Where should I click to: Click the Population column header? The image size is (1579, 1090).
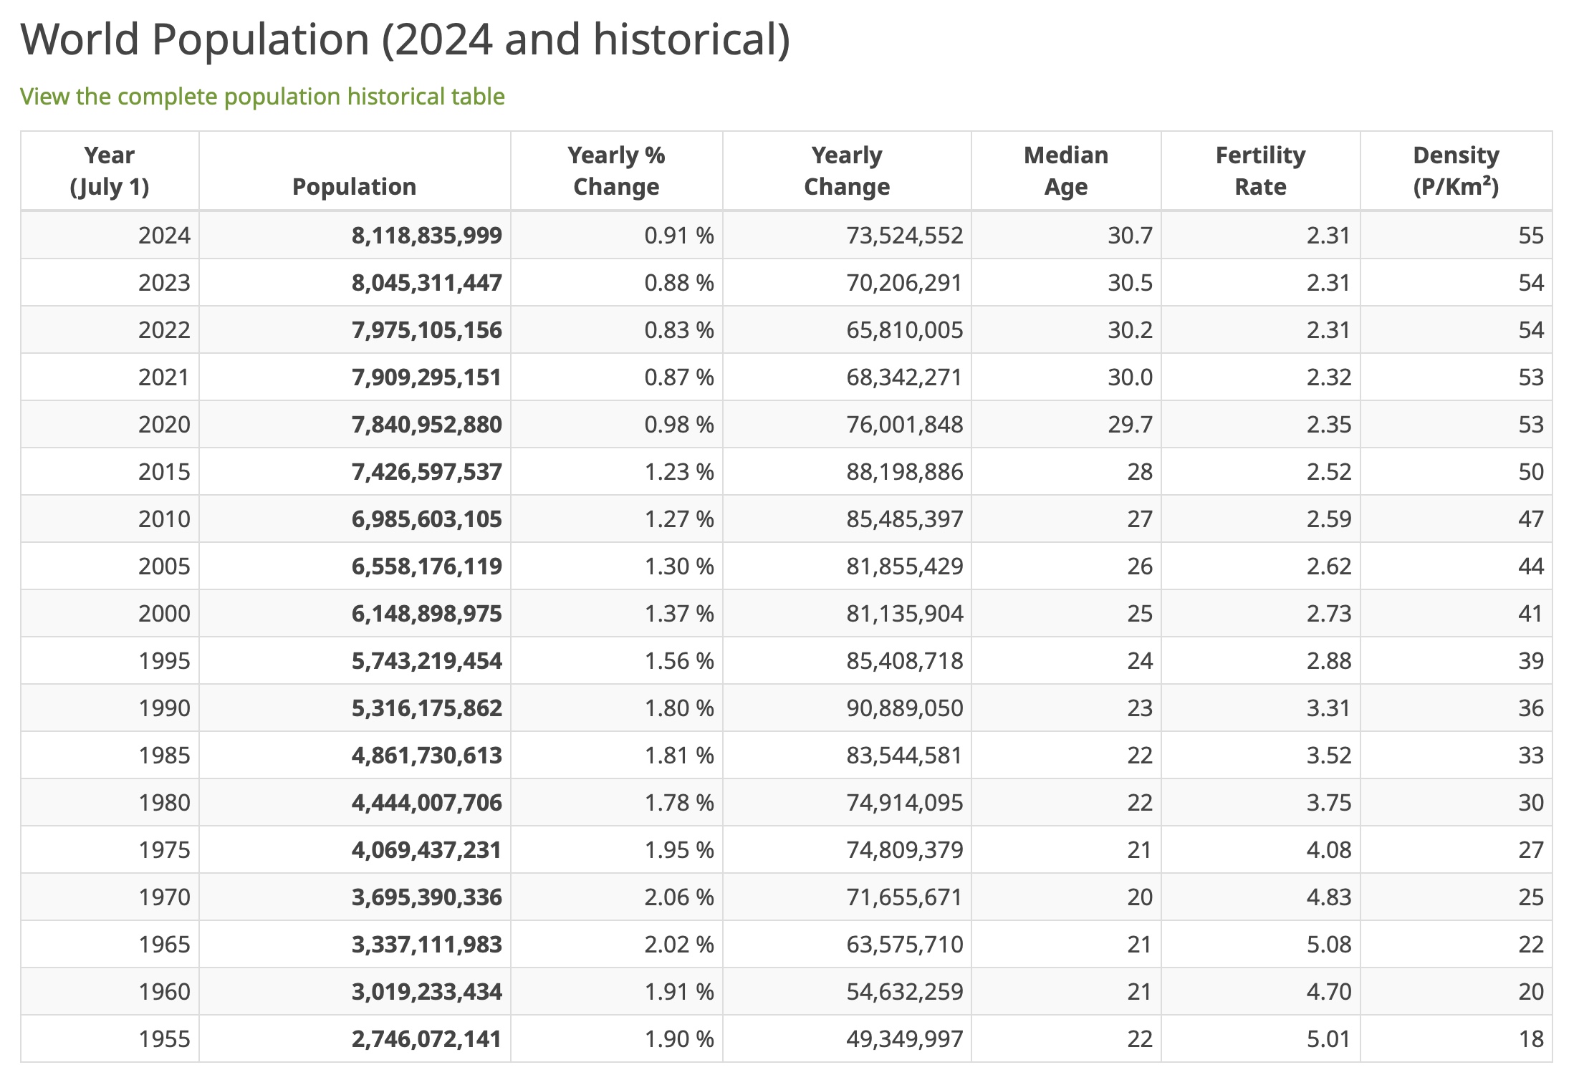coord(354,186)
